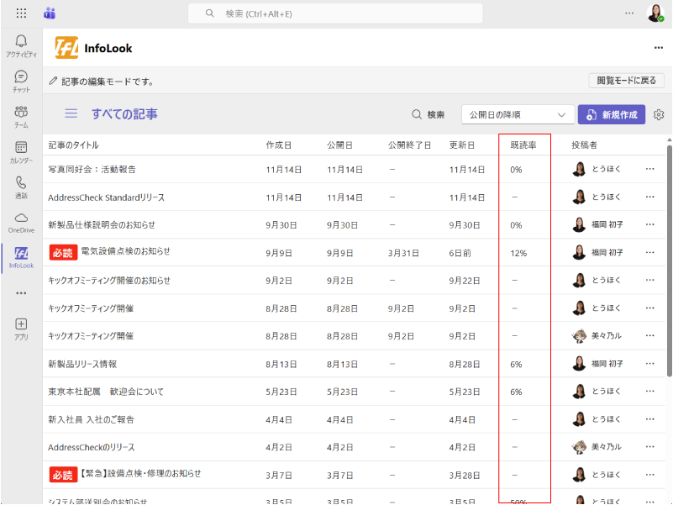Click the 新規作成 button
Viewport: 673px width, 505px height.
pyautogui.click(x=612, y=115)
